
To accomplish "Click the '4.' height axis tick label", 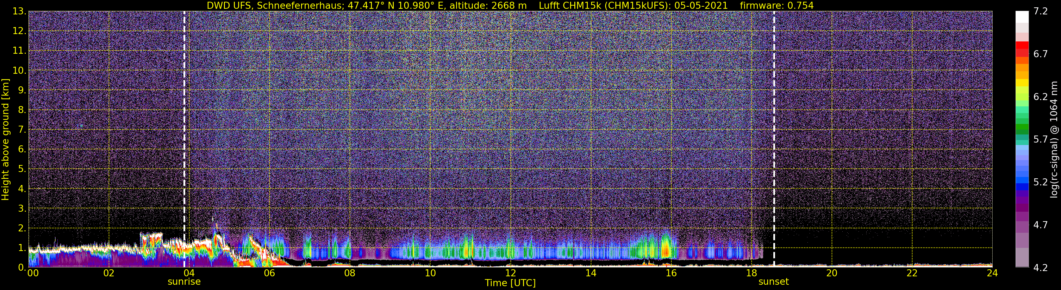I will [x=22, y=189].
